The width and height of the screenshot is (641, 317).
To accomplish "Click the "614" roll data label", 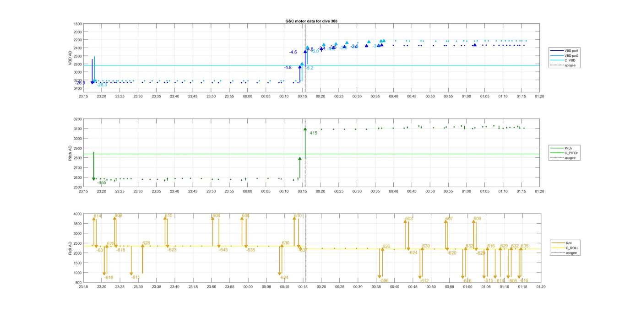I will click(98, 216).
